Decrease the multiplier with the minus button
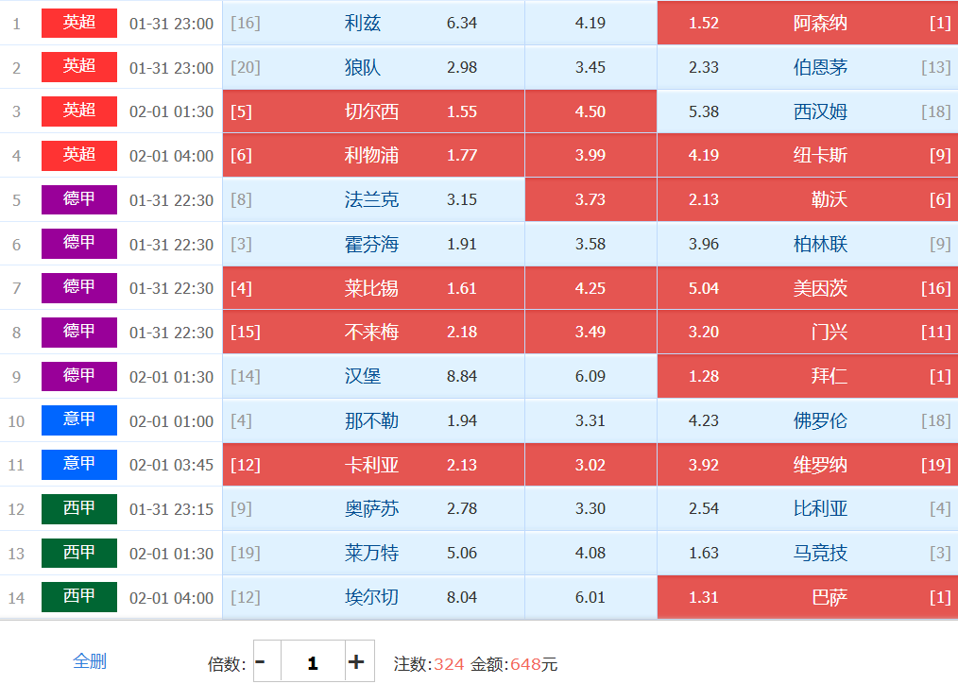The height and width of the screenshot is (684, 958). (261, 662)
